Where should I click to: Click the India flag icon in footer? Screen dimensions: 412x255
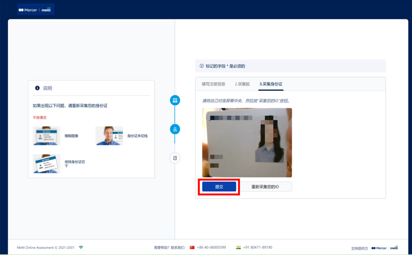click(x=238, y=247)
